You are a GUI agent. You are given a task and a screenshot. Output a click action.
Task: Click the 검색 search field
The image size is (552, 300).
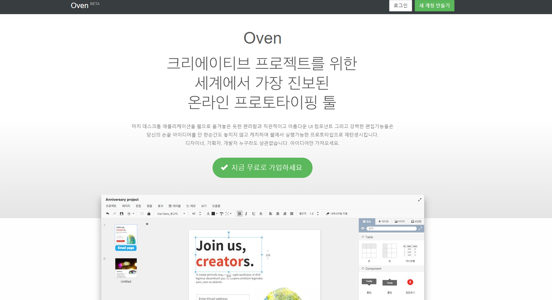click(392, 229)
